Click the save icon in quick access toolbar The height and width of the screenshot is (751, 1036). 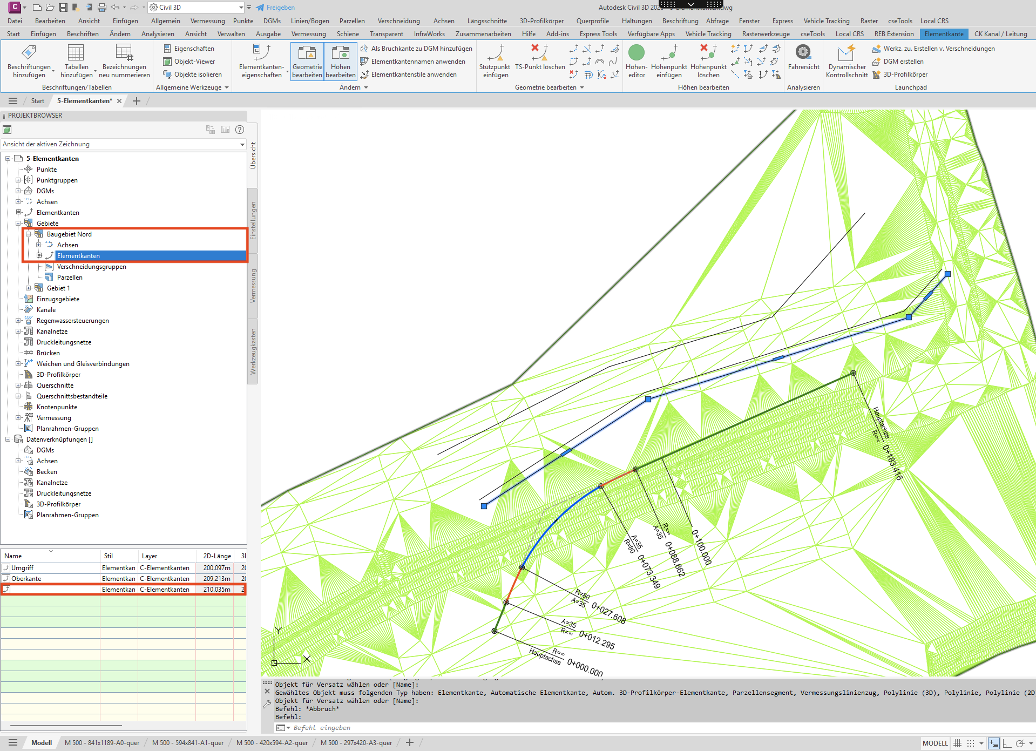(63, 8)
